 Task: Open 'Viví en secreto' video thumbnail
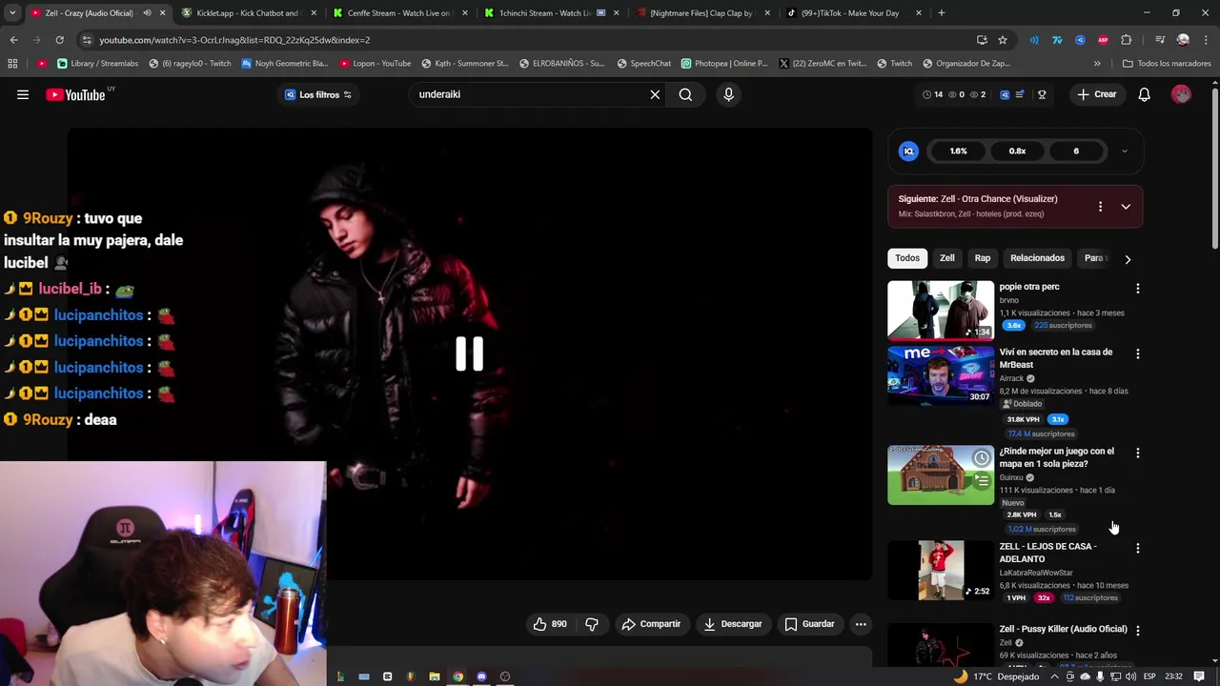(x=941, y=376)
